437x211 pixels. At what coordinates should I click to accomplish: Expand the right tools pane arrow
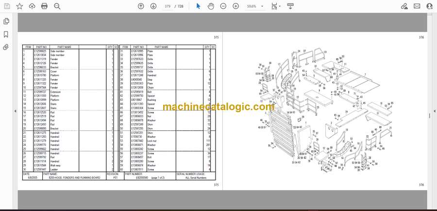tap(434, 111)
